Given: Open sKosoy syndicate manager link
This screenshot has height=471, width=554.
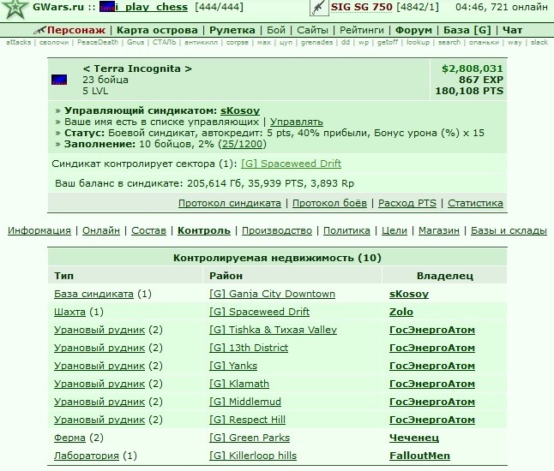Looking at the screenshot, I should click(x=240, y=110).
